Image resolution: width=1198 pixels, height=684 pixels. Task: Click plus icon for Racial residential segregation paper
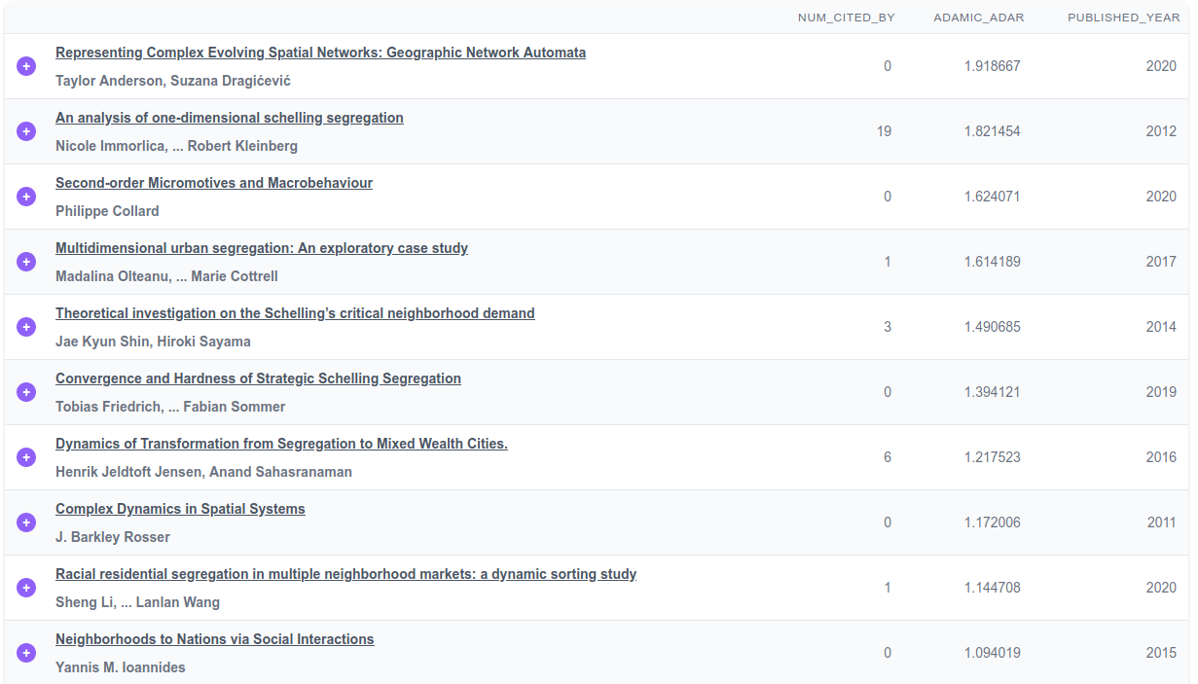[x=26, y=588]
